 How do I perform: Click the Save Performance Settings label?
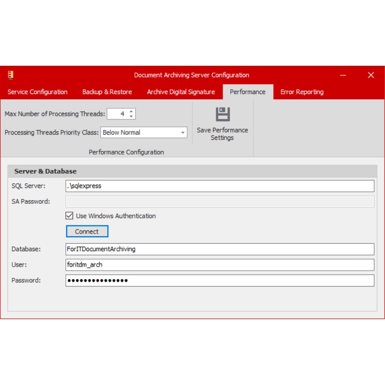tap(223, 134)
